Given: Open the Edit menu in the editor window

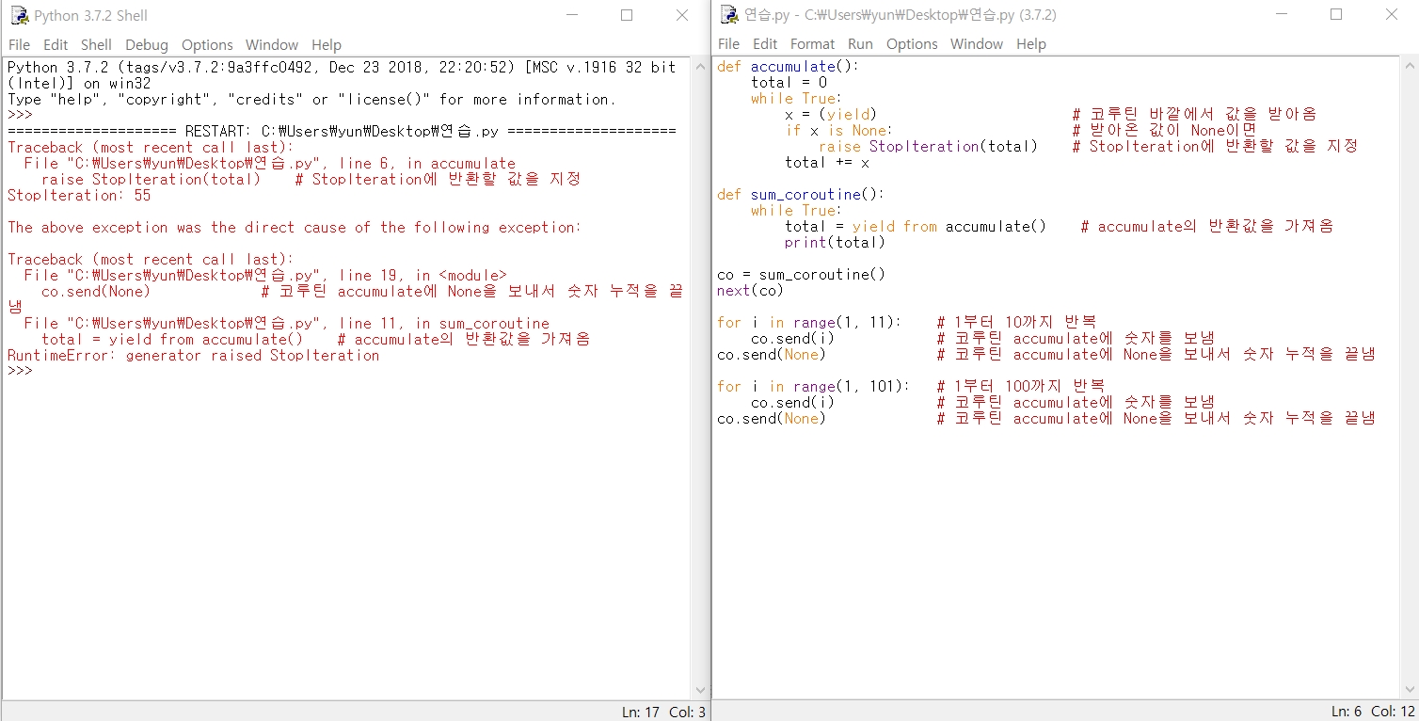Looking at the screenshot, I should click(765, 43).
